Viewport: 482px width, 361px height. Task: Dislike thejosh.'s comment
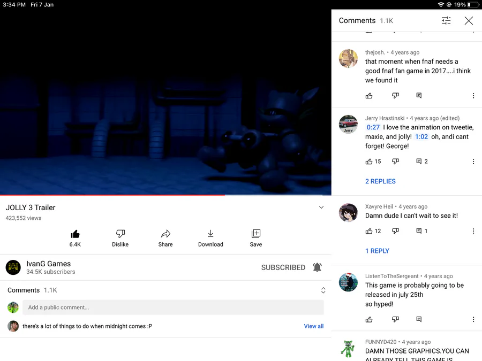pos(395,96)
